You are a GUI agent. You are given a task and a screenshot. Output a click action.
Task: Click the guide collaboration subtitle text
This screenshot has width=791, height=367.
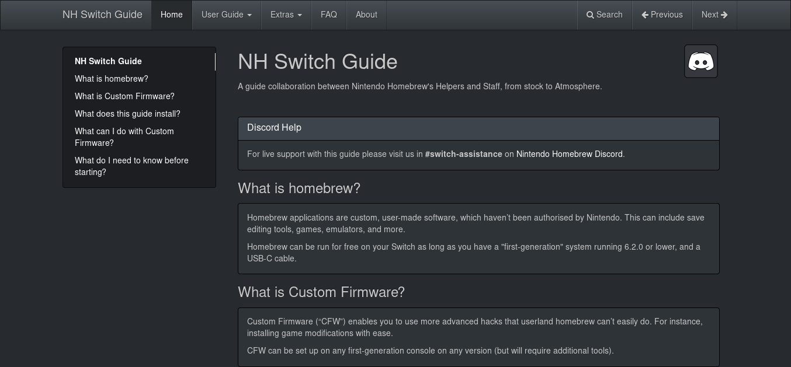(419, 86)
